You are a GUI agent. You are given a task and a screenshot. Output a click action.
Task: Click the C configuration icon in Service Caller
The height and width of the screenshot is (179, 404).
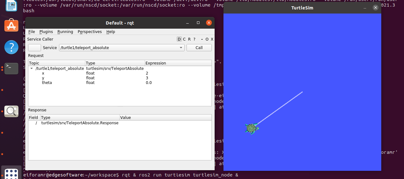[x=184, y=39]
